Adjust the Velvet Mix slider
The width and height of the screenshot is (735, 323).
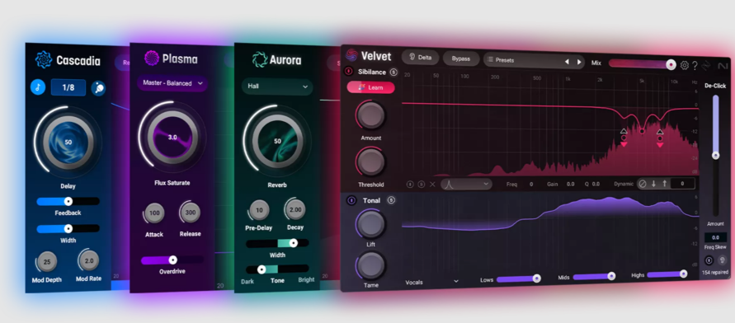(x=642, y=63)
